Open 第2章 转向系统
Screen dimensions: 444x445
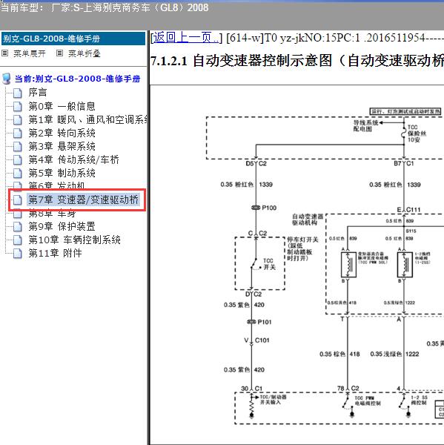(62, 133)
